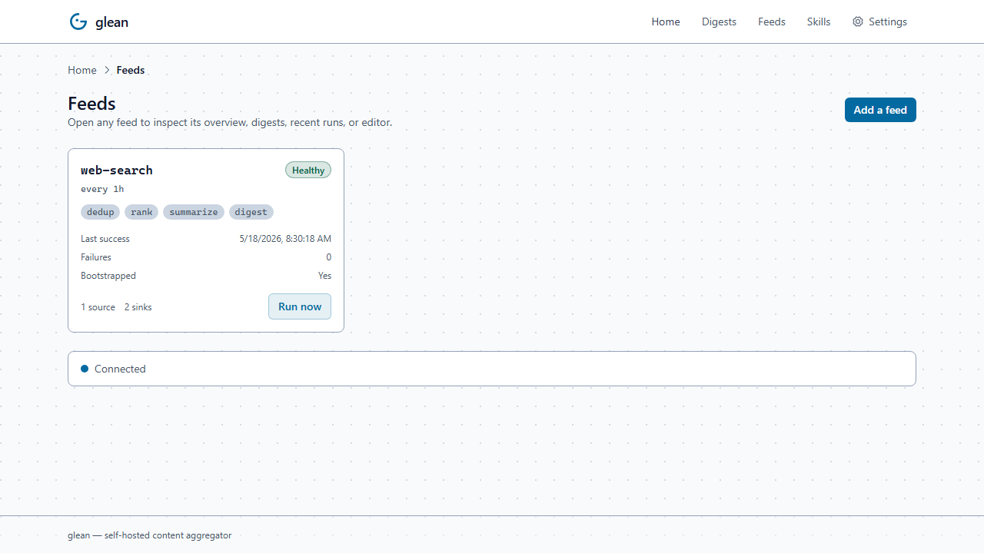Select the dedup stage tag
The width and height of the screenshot is (984, 553).
pos(100,212)
